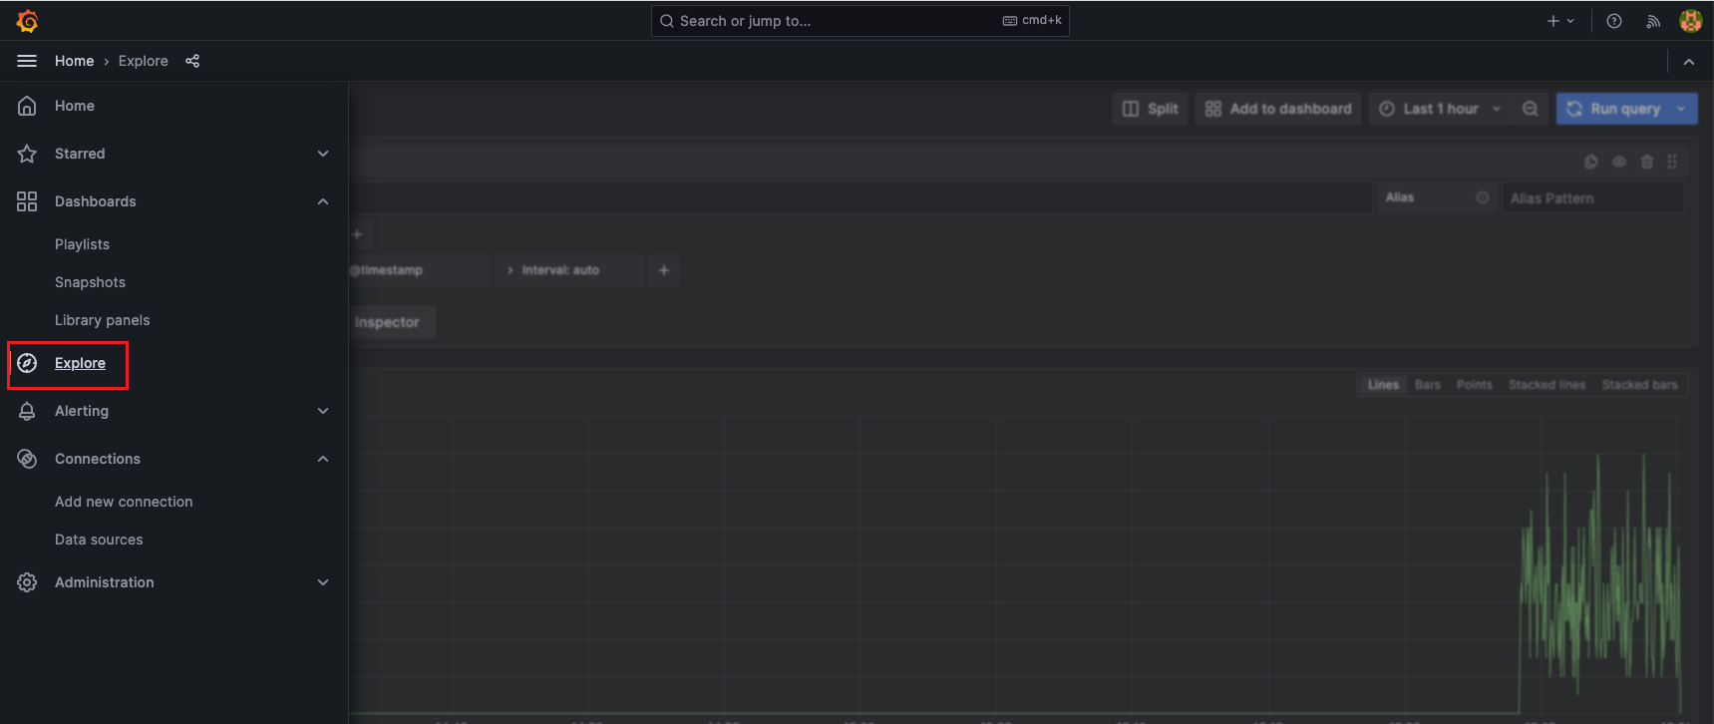Open the news feed RSS icon
This screenshot has width=1714, height=724.
[1653, 21]
